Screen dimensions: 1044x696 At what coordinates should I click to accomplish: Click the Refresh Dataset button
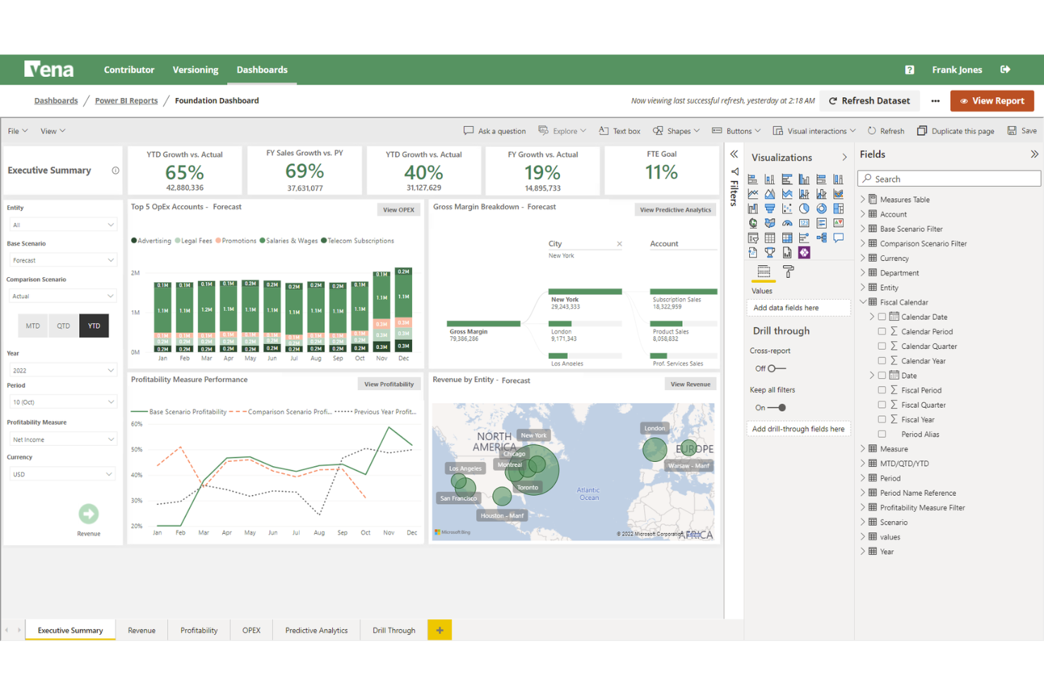pos(869,100)
